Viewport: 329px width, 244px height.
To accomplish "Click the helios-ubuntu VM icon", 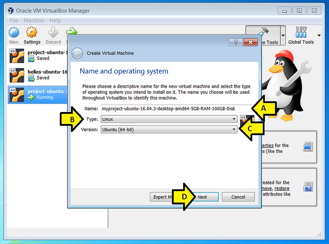I will 17,75.
